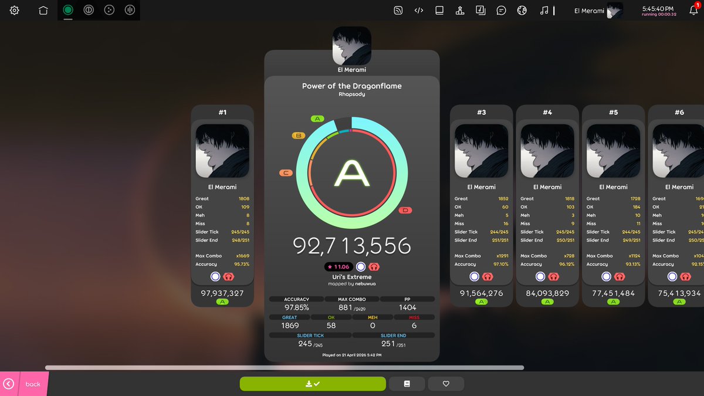Image resolution: width=704 pixels, height=396 pixels.
Task: Click the headphones mod icon in #4 panel
Action: (554, 277)
